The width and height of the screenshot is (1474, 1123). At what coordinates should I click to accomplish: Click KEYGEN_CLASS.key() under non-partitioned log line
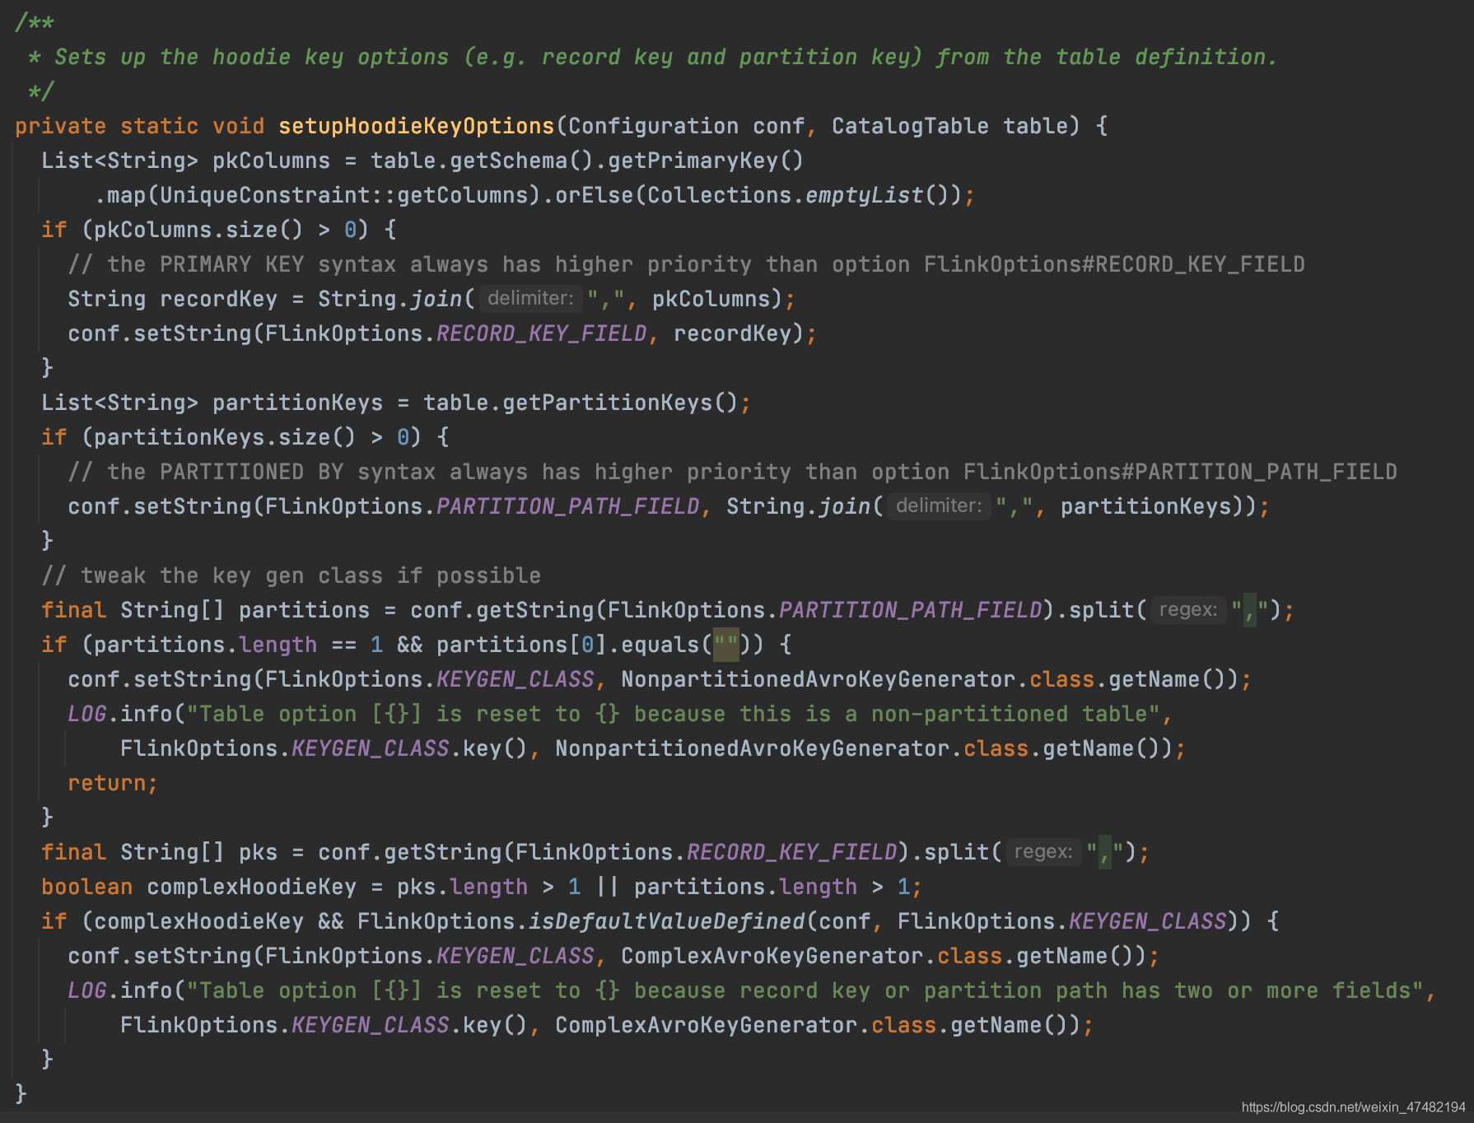tap(409, 748)
